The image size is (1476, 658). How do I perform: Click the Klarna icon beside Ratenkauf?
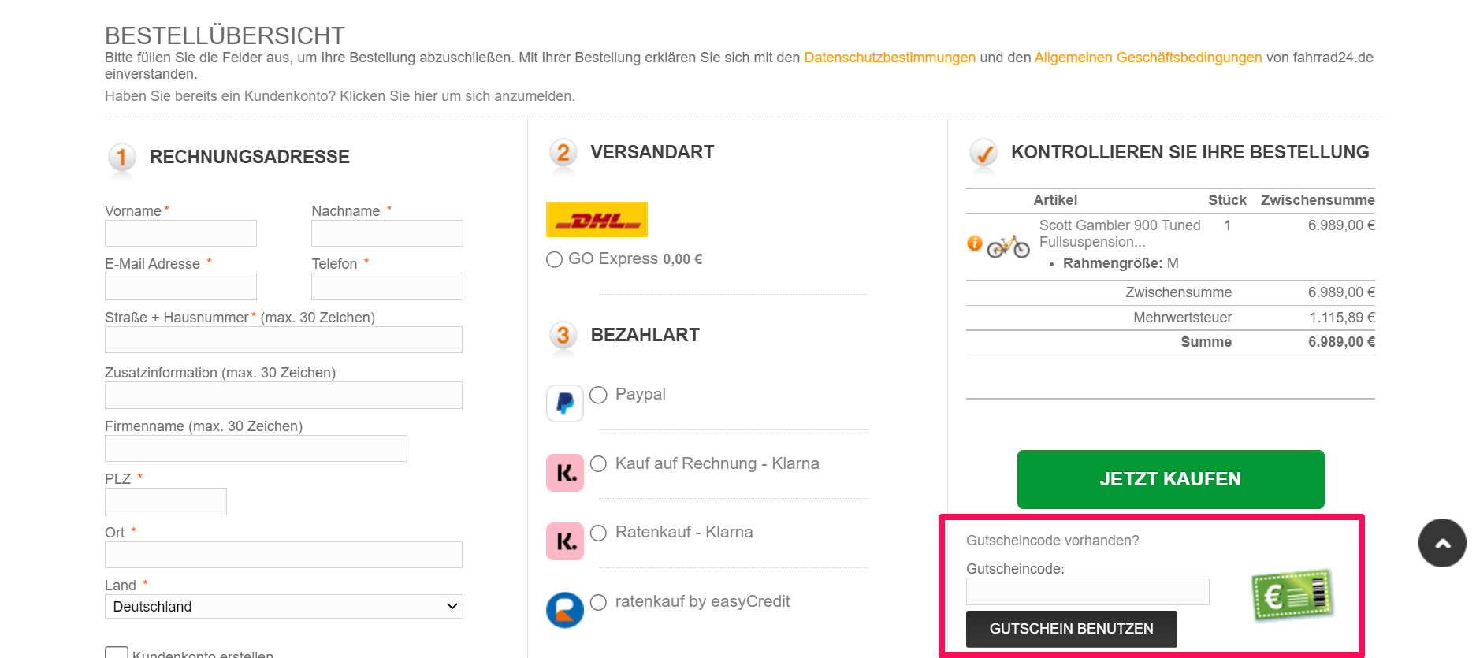click(x=565, y=541)
